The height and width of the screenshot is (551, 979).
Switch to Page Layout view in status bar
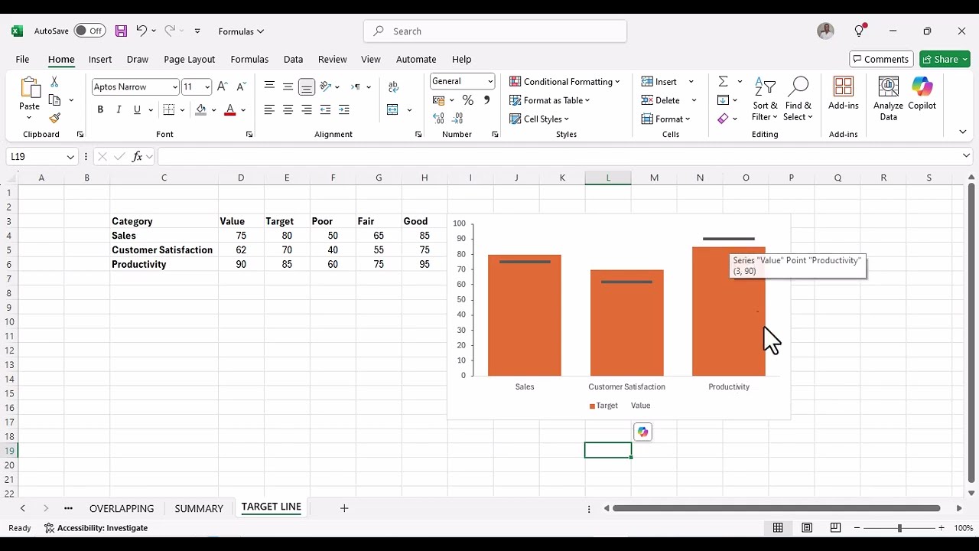(x=807, y=528)
